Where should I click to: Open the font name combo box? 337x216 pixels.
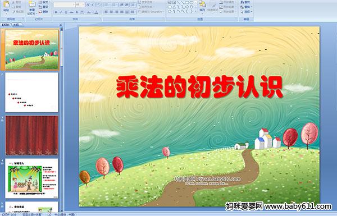[x=64, y=4]
